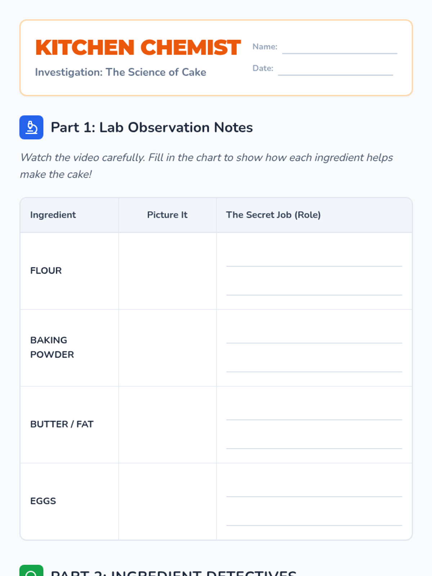Select The Secret Job (Role) header
The height and width of the screenshot is (576, 432).
273,215
